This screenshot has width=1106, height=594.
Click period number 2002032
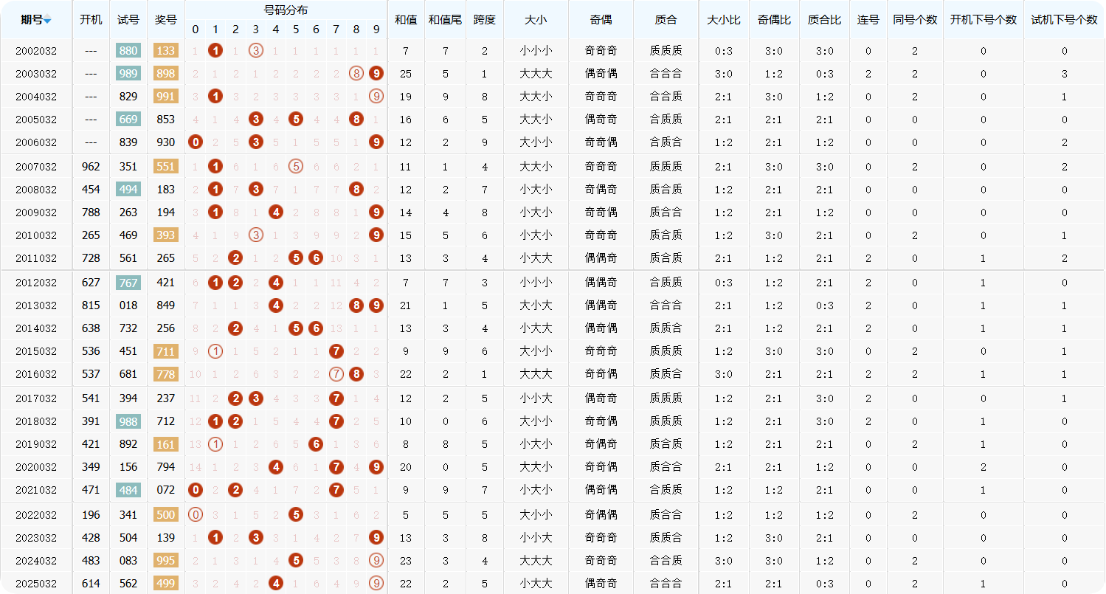[x=36, y=52]
